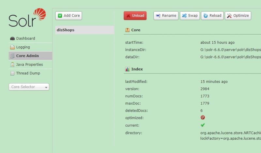
Task: Open the Dashboard page
Action: click(x=30, y=38)
